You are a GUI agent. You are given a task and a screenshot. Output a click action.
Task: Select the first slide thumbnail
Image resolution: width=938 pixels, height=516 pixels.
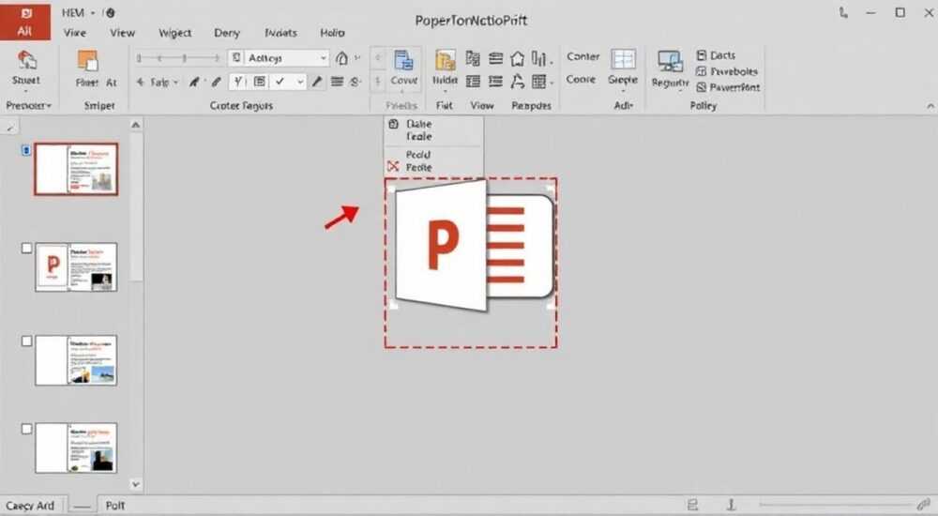[76, 169]
